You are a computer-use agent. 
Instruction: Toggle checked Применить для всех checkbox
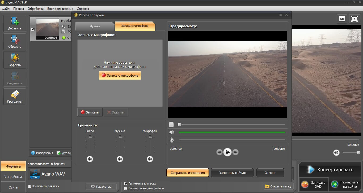click(126, 183)
